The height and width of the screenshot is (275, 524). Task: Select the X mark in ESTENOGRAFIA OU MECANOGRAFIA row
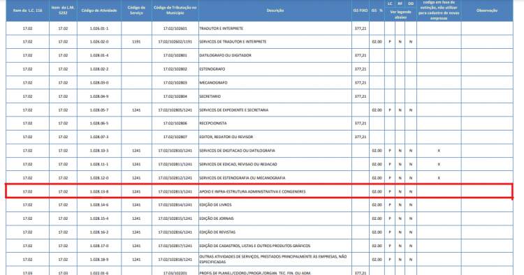[439, 178]
